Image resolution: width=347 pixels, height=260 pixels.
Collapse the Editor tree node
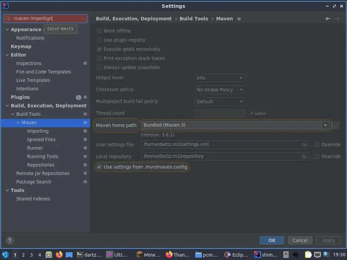7,55
